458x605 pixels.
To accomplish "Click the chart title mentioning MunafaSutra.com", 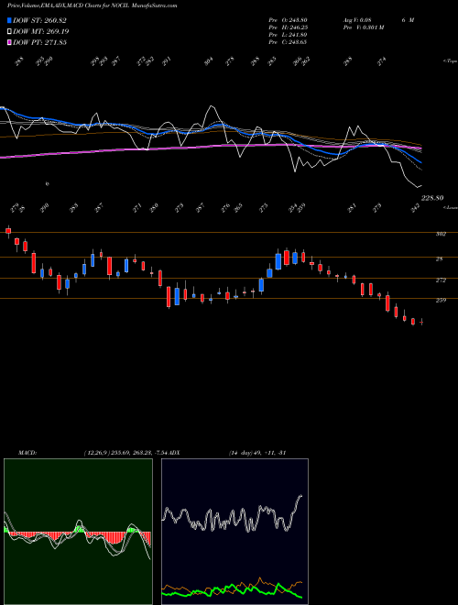I will (93, 5).
